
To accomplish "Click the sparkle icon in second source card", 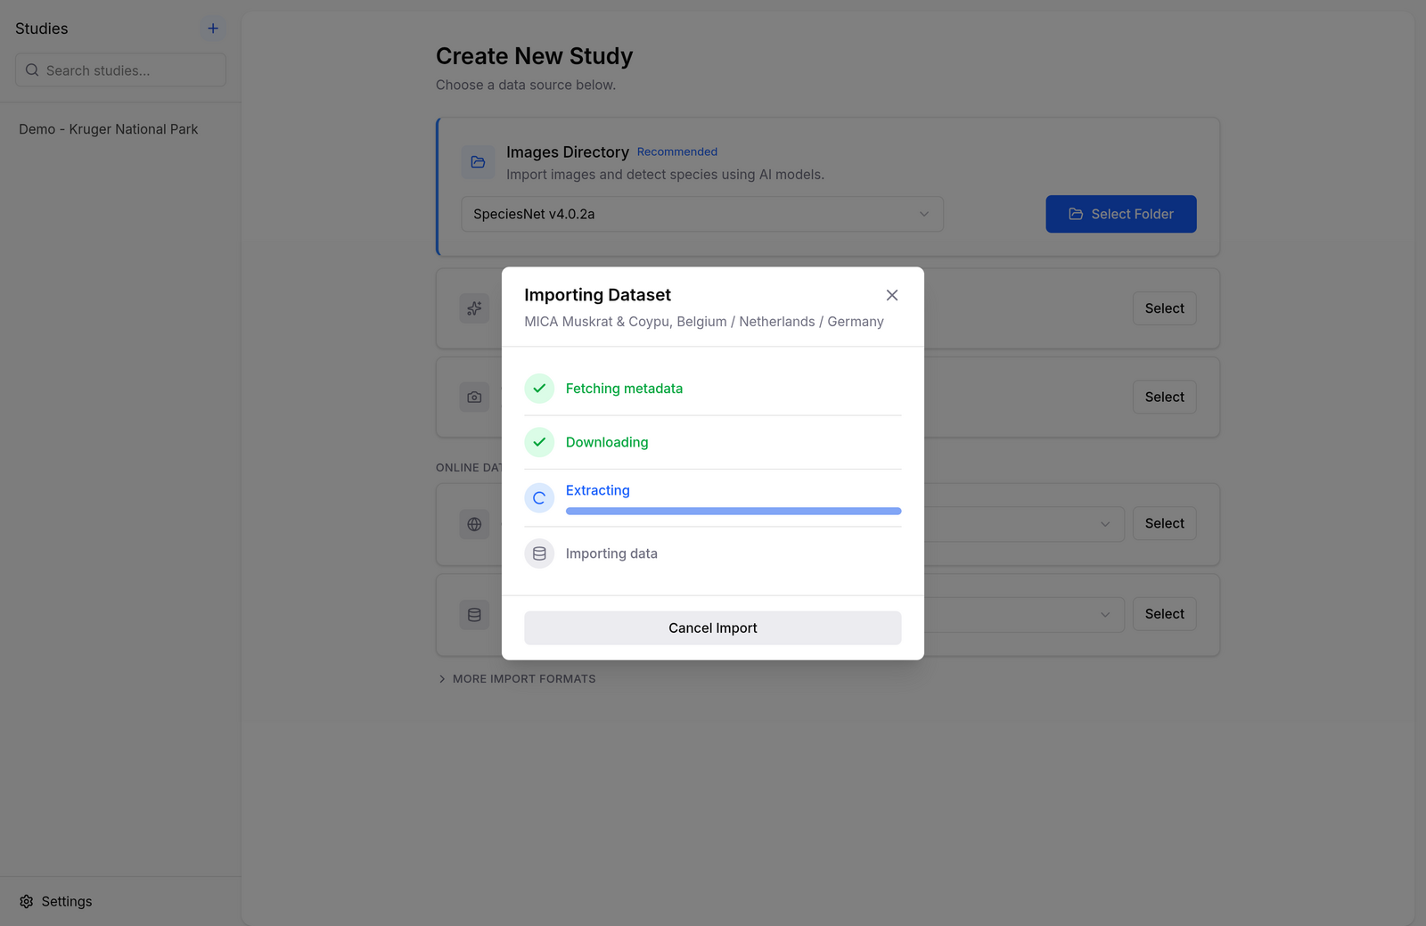I will click(474, 308).
